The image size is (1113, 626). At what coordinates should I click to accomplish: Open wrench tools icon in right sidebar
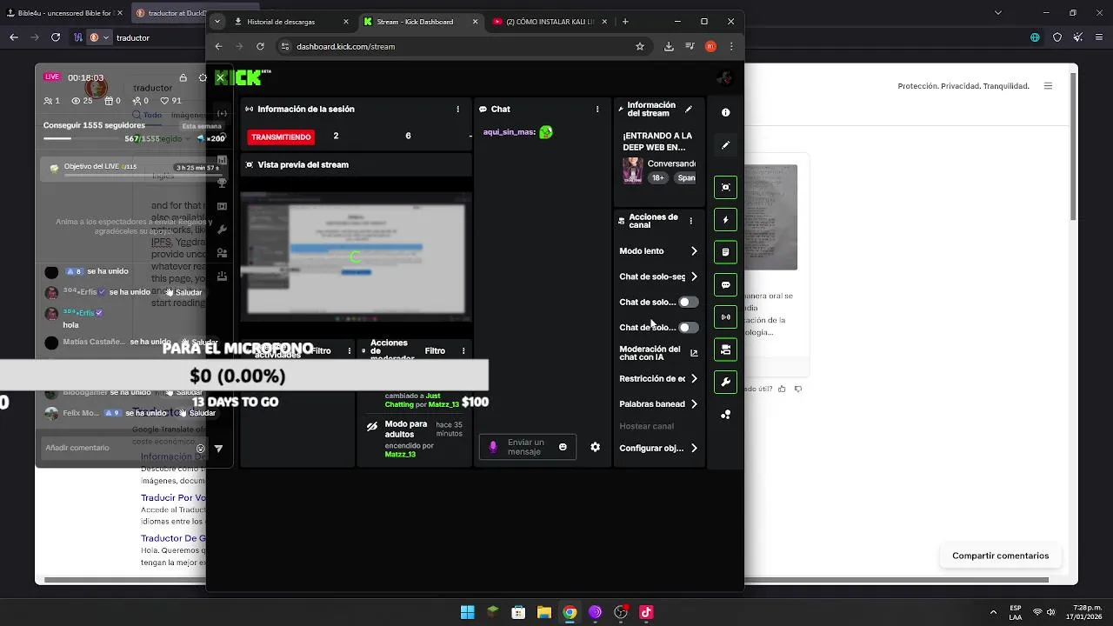(x=725, y=382)
